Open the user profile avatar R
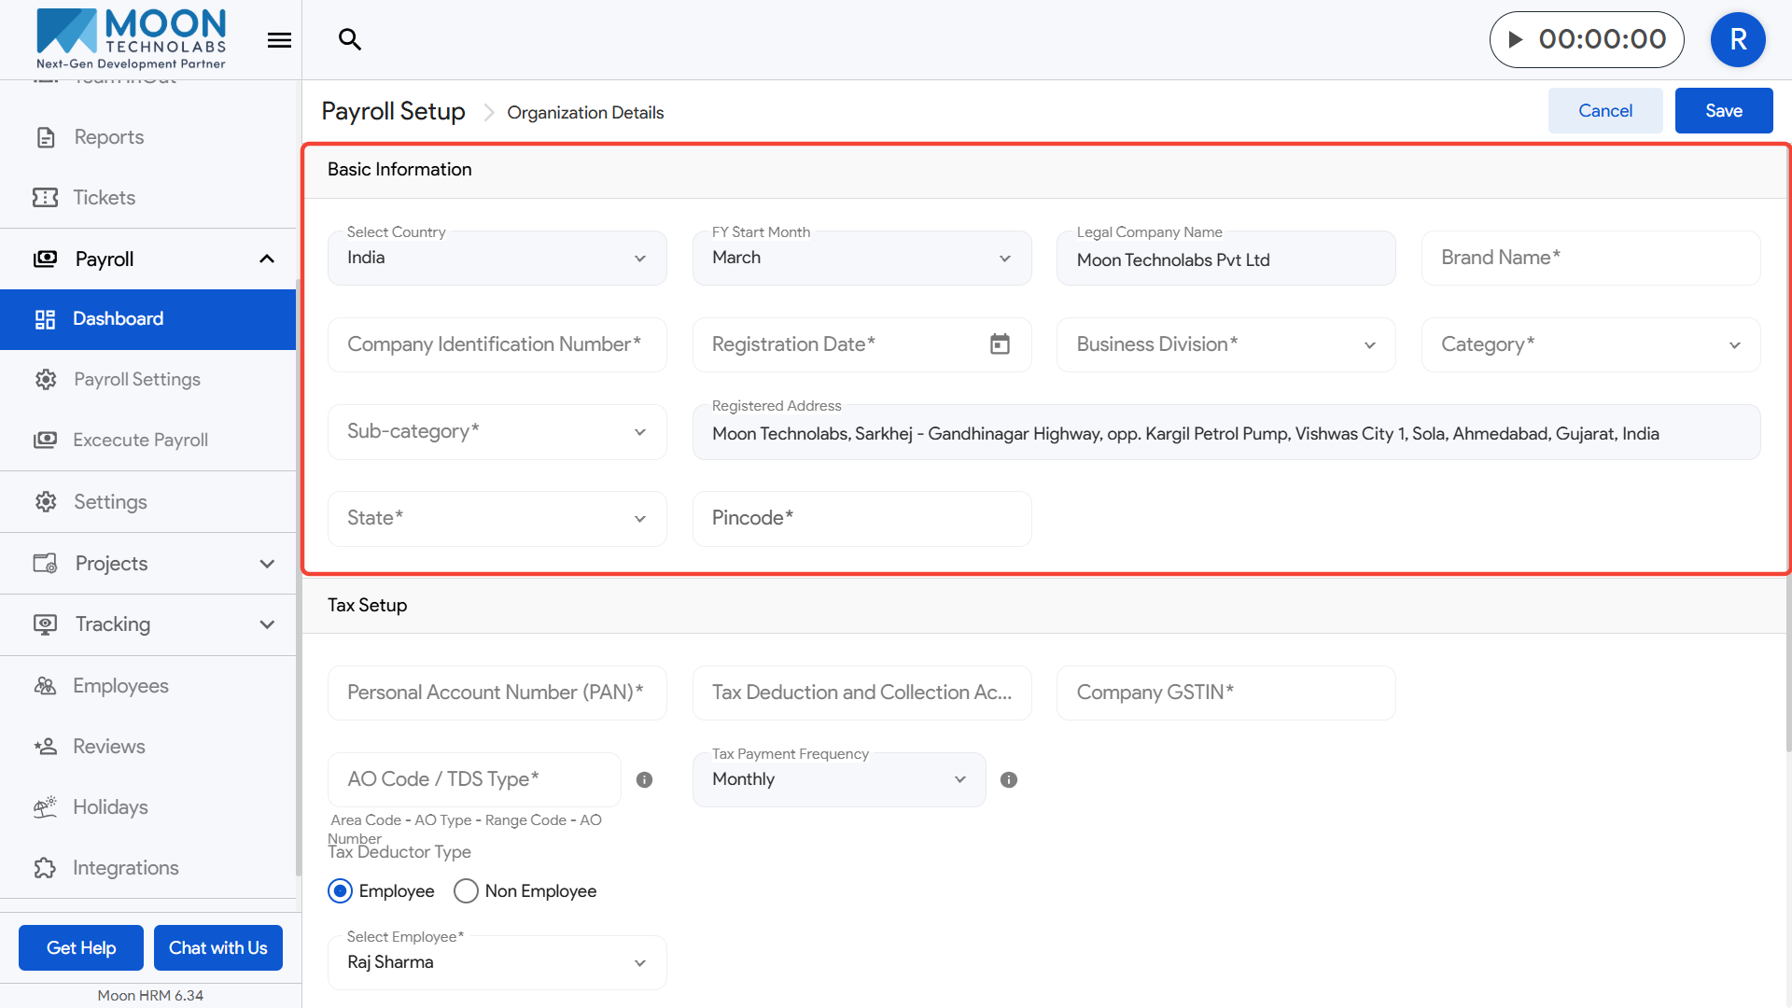1792x1008 pixels. point(1737,39)
